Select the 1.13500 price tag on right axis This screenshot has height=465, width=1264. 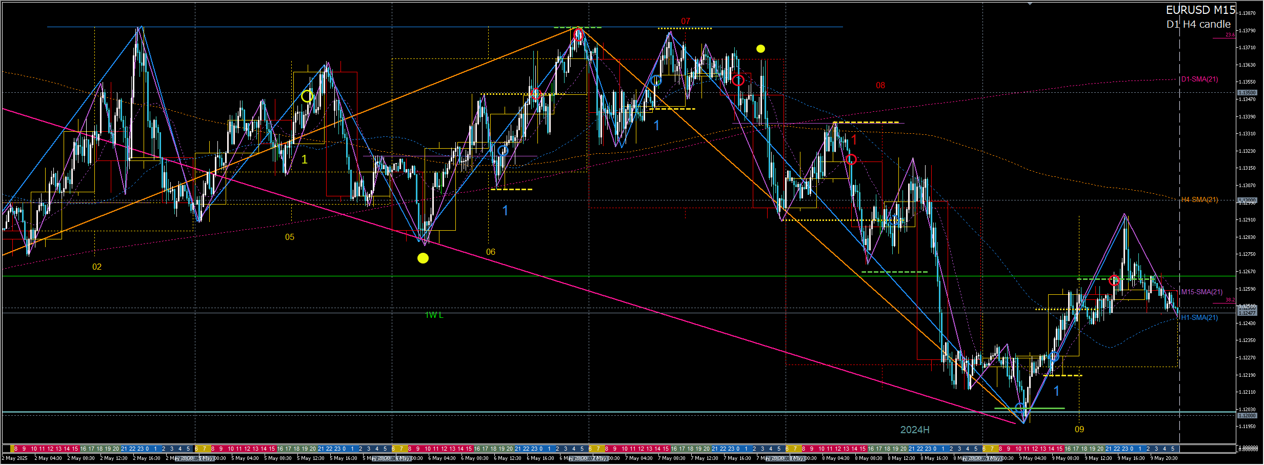(1247, 93)
